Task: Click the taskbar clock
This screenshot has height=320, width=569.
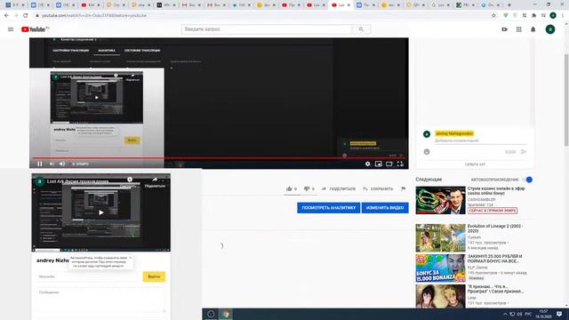Action: [x=543, y=314]
